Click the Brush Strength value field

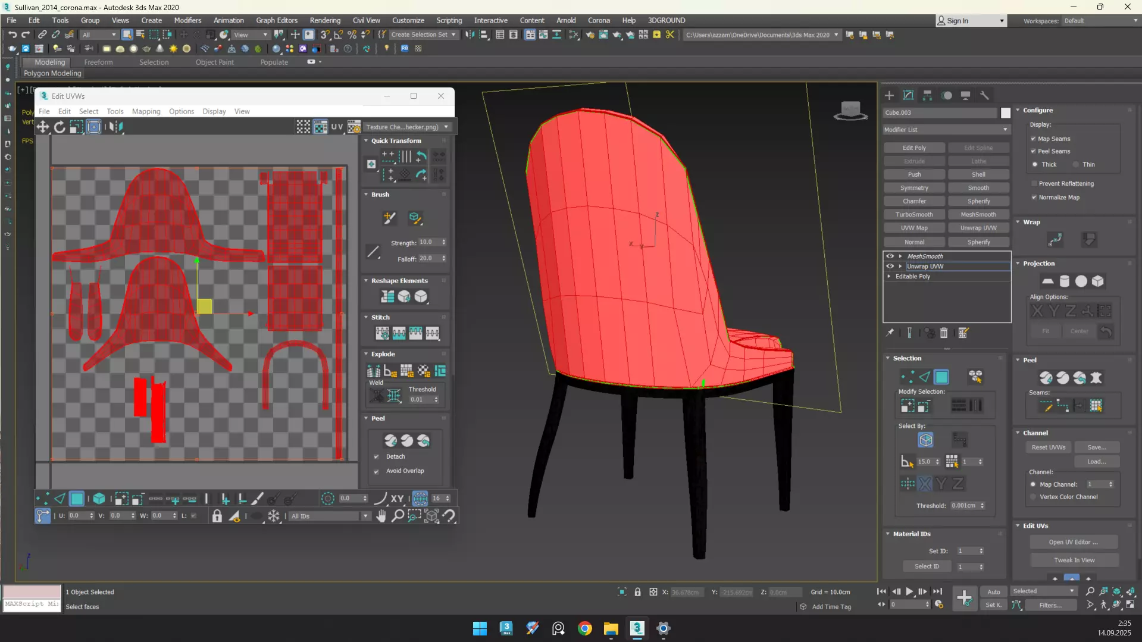[429, 242]
